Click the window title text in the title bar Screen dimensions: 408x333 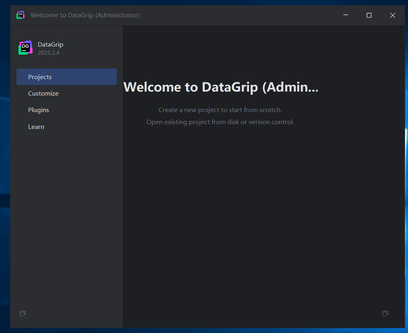pyautogui.click(x=85, y=15)
